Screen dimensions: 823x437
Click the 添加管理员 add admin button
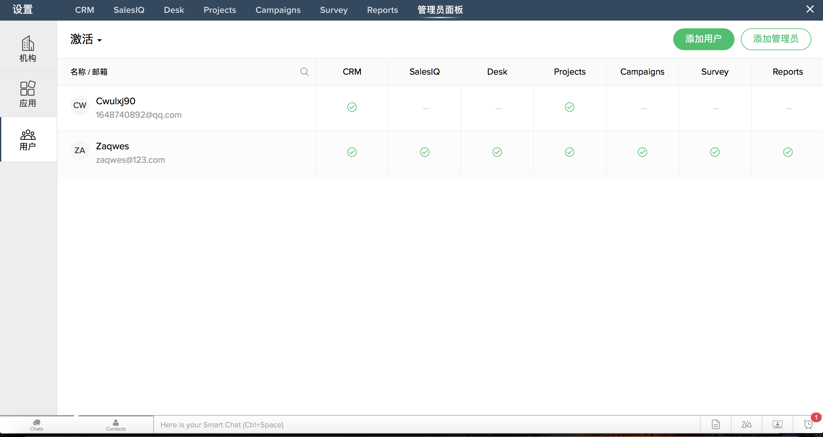776,39
